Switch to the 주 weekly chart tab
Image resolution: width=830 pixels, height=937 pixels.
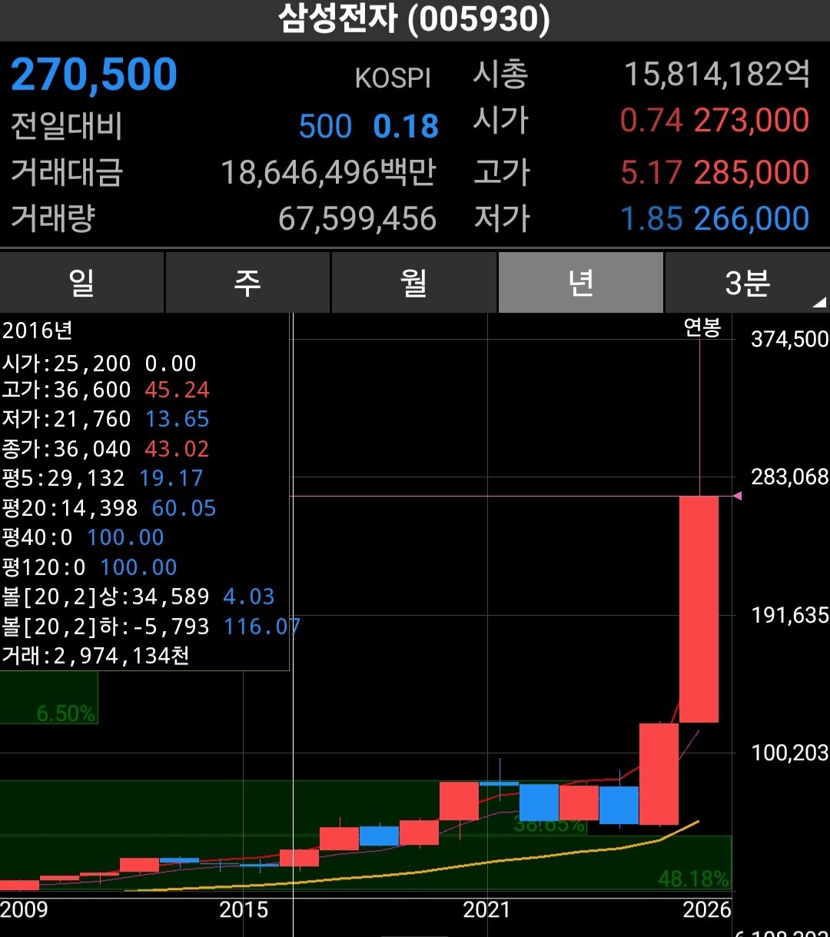click(247, 283)
